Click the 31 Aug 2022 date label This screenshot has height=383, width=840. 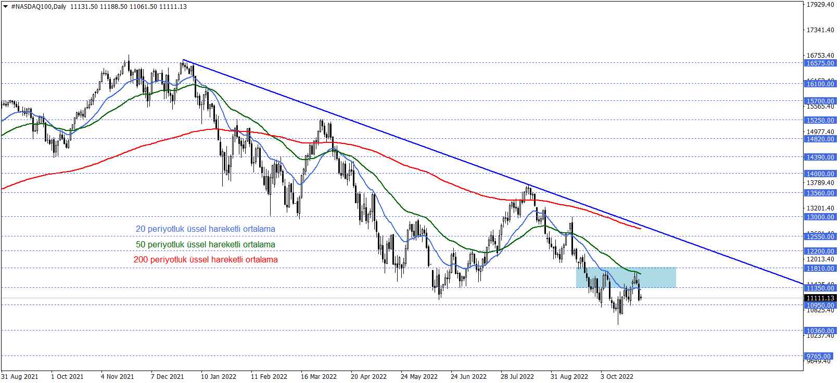[569, 377]
